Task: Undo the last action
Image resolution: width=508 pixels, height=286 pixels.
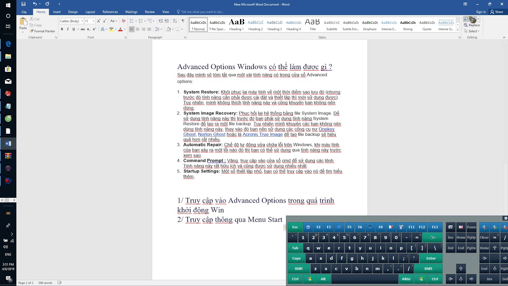Action: [x=35, y=4]
